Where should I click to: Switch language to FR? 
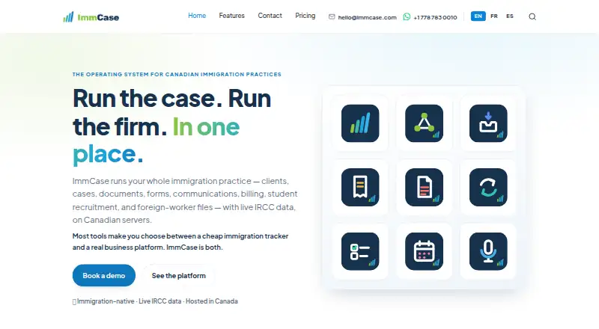pyautogui.click(x=494, y=16)
